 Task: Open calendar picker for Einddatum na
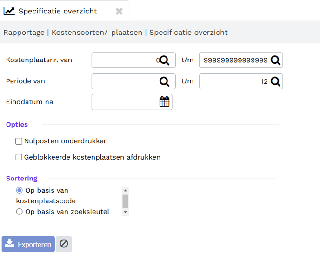pos(165,102)
